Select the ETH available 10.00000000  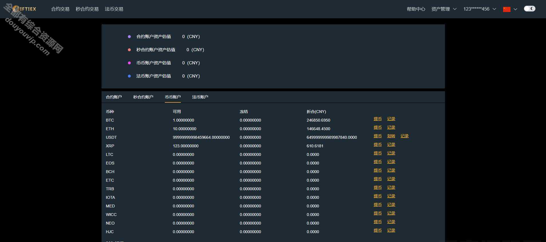tap(184, 129)
